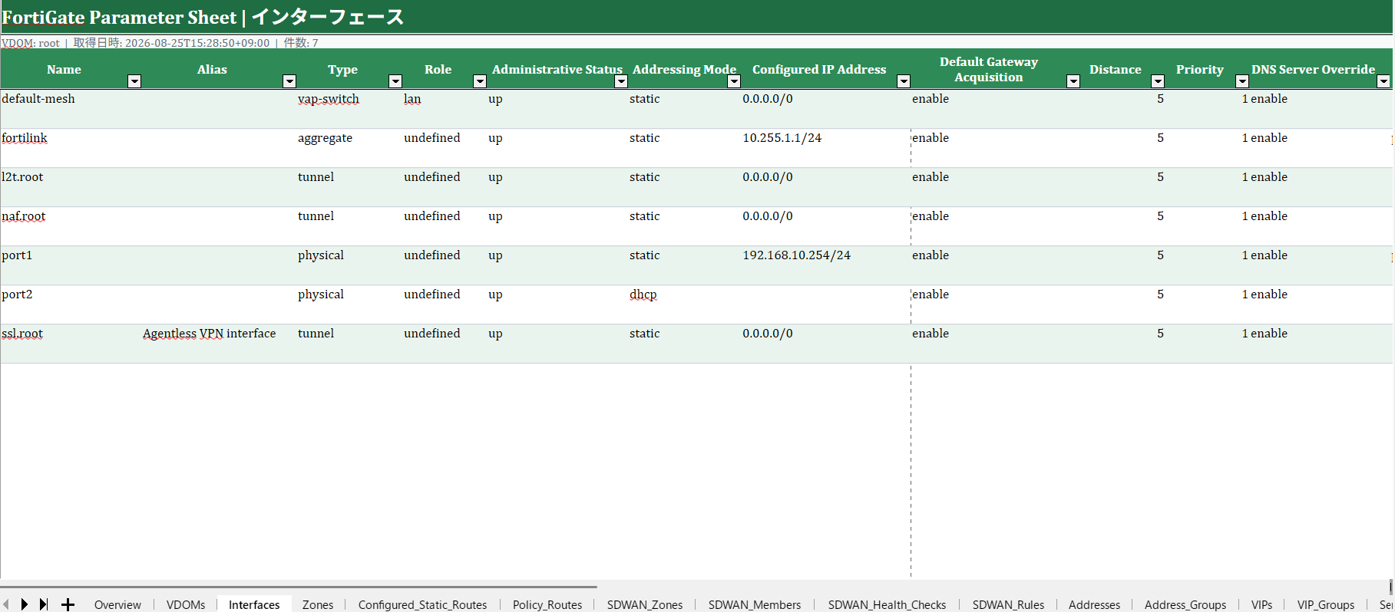Open the Addressing Mode filter dropdown
1395x612 pixels.
point(734,81)
